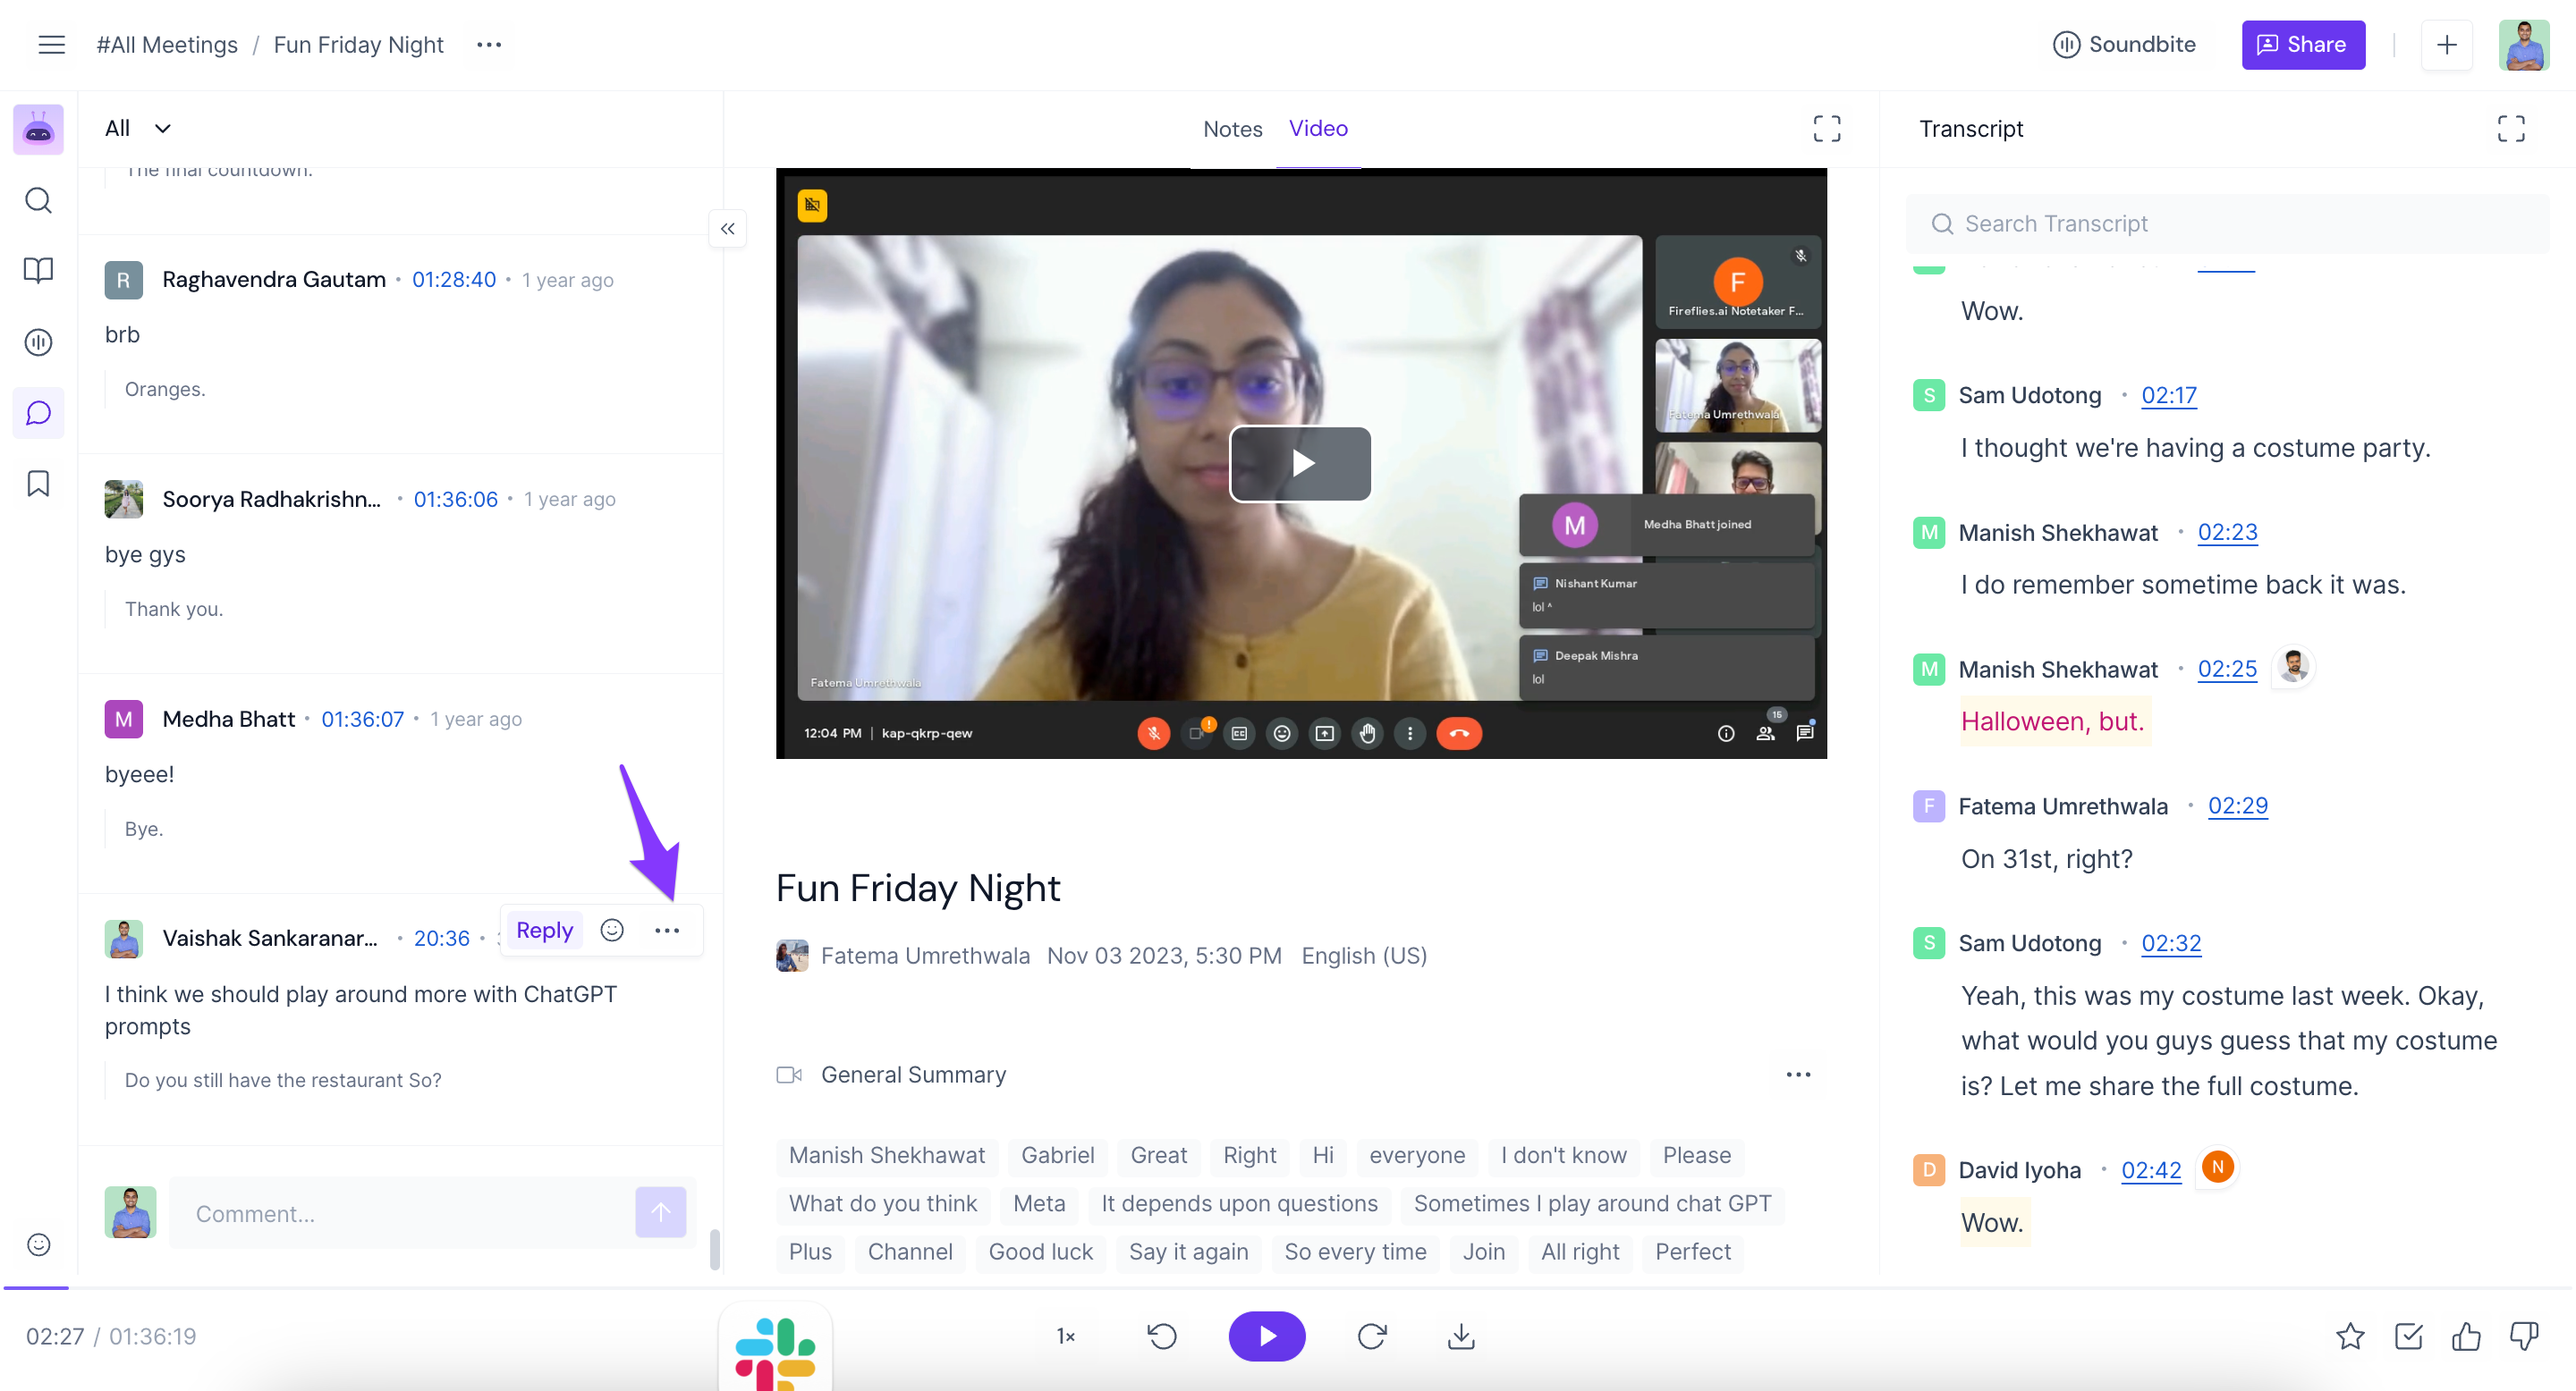Star this meeting as favorite
This screenshot has height=1391, width=2576.
coord(2350,1336)
